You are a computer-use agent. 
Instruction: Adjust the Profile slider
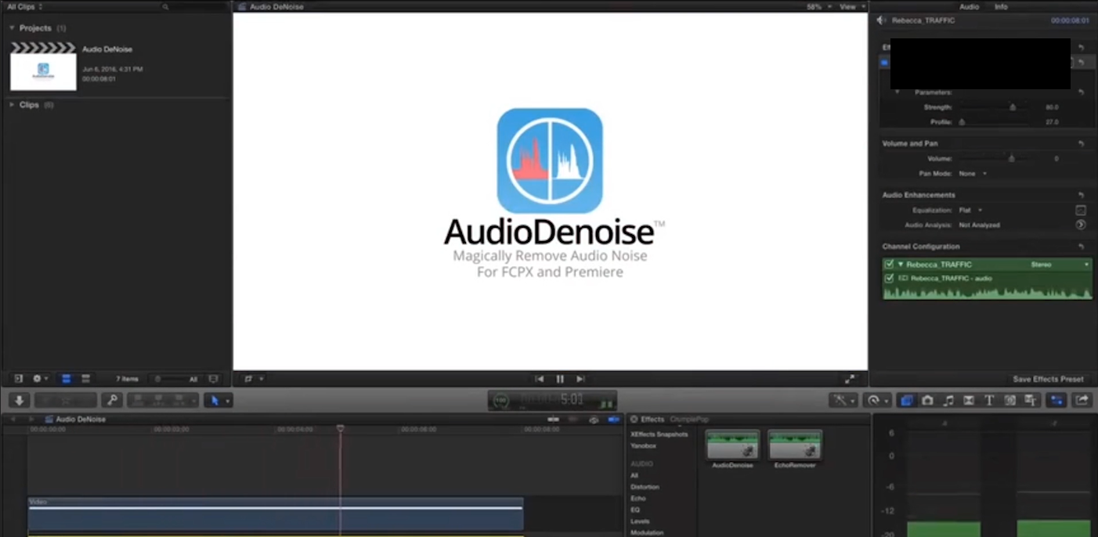[962, 122]
